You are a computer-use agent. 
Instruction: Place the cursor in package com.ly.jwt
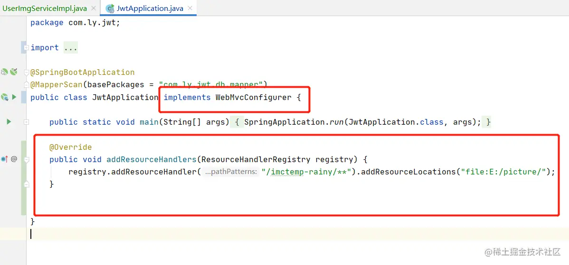click(75, 23)
